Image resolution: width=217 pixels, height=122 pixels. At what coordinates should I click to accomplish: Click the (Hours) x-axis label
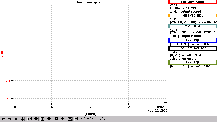point(90,114)
